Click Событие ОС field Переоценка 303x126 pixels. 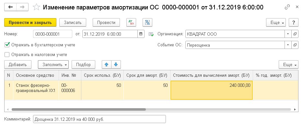pyautogui.click(x=235, y=45)
